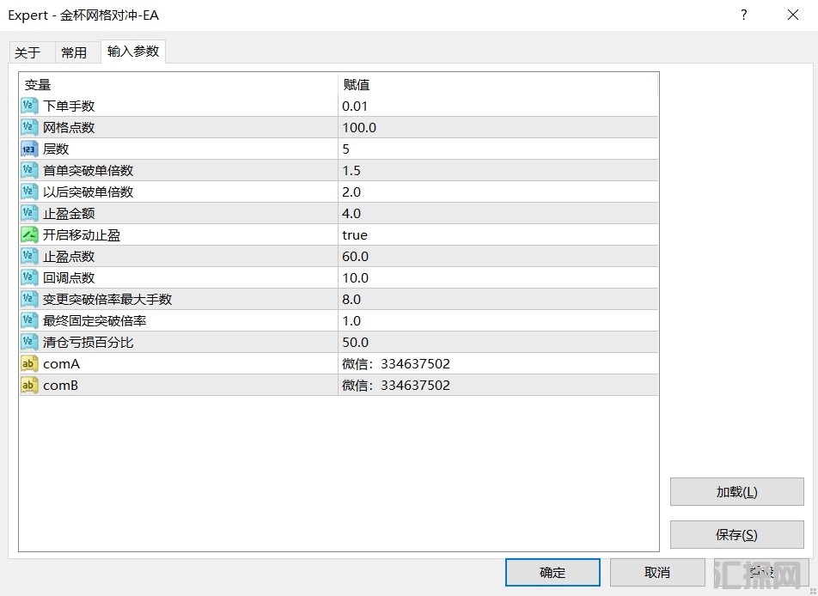Click the string icon next to comB
This screenshot has height=596, width=818.
point(29,385)
